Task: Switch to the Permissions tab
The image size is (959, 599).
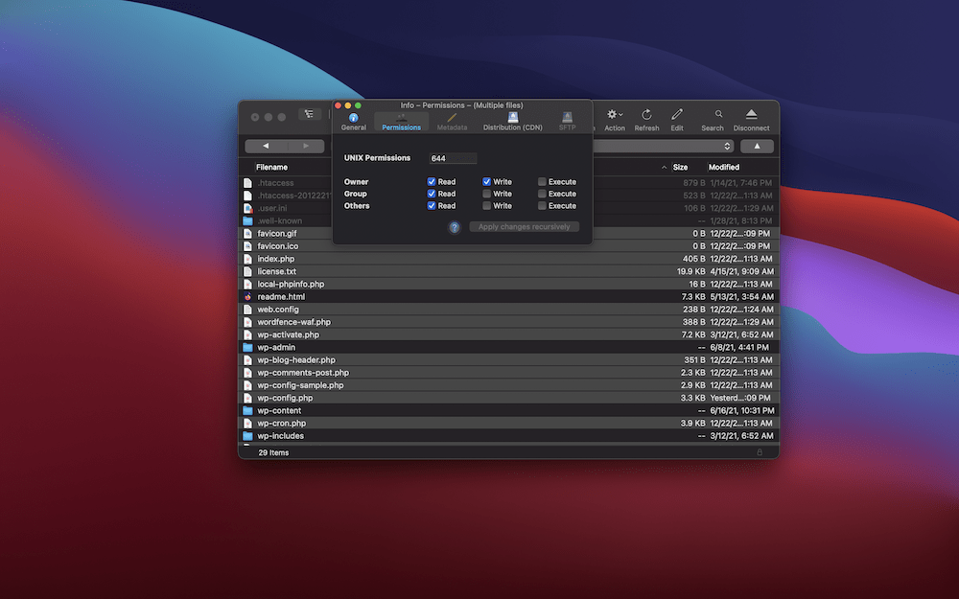Action: click(401, 121)
